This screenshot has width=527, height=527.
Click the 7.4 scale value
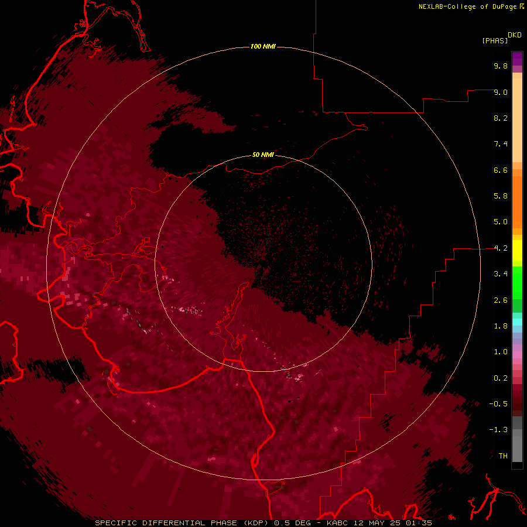tap(501, 144)
